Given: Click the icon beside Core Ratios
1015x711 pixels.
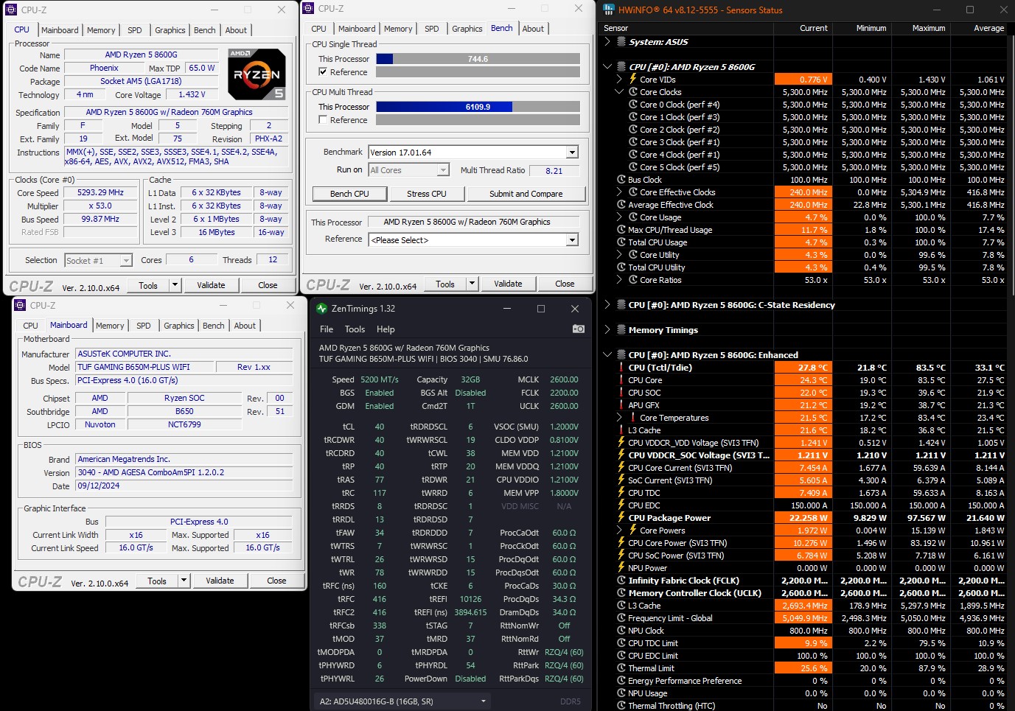Looking at the screenshot, I should click(633, 280).
